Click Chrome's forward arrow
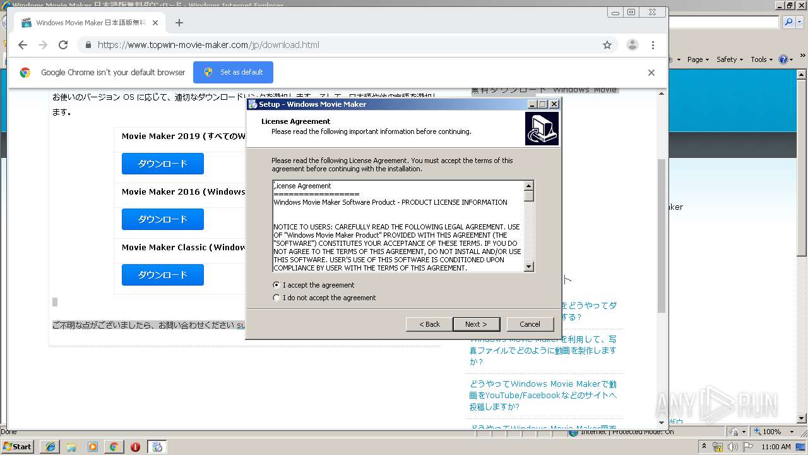Image resolution: width=808 pixels, height=455 pixels. pos(43,45)
